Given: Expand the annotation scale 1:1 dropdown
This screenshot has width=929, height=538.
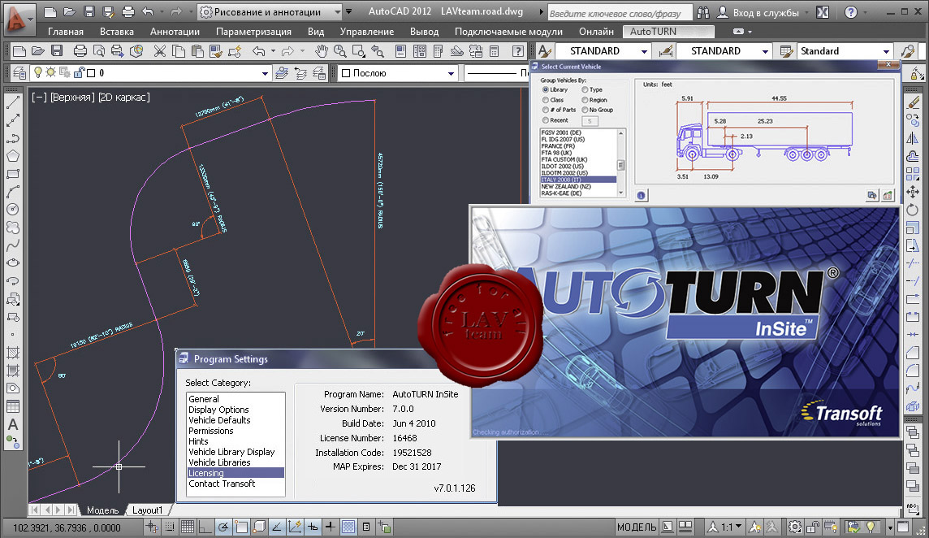Looking at the screenshot, I should tap(738, 527).
